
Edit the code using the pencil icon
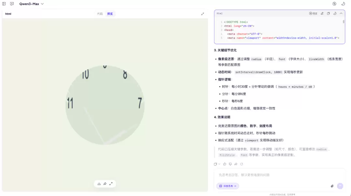click(x=322, y=13)
